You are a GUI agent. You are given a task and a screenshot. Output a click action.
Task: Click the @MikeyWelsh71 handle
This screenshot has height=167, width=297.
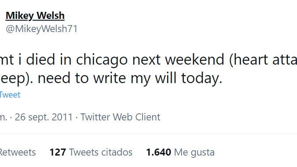click(42, 29)
